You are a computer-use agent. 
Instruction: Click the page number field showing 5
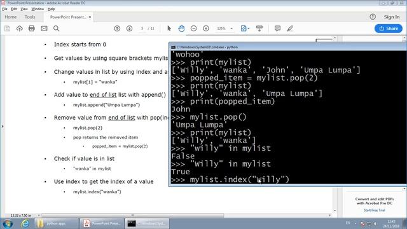pos(142,28)
